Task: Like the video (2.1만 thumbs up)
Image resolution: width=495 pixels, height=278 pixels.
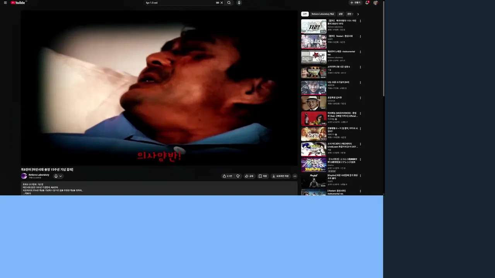Action: coord(227,176)
